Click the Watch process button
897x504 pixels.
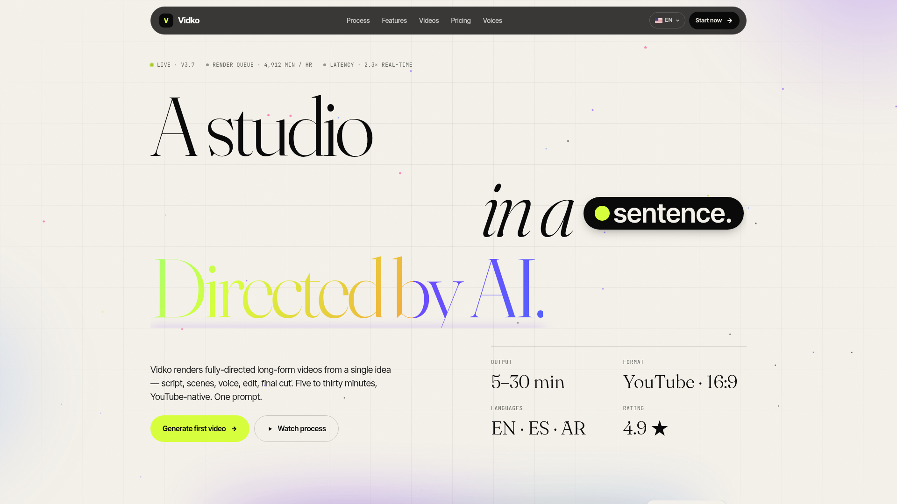[x=296, y=428]
